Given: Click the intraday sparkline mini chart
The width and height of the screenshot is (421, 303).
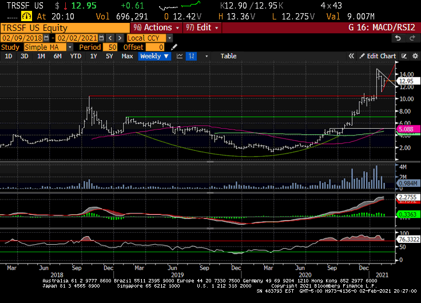Looking at the screenshot, I should coord(180,5).
